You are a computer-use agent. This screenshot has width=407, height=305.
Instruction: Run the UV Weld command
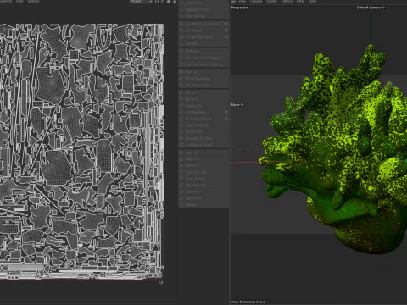pos(203,43)
